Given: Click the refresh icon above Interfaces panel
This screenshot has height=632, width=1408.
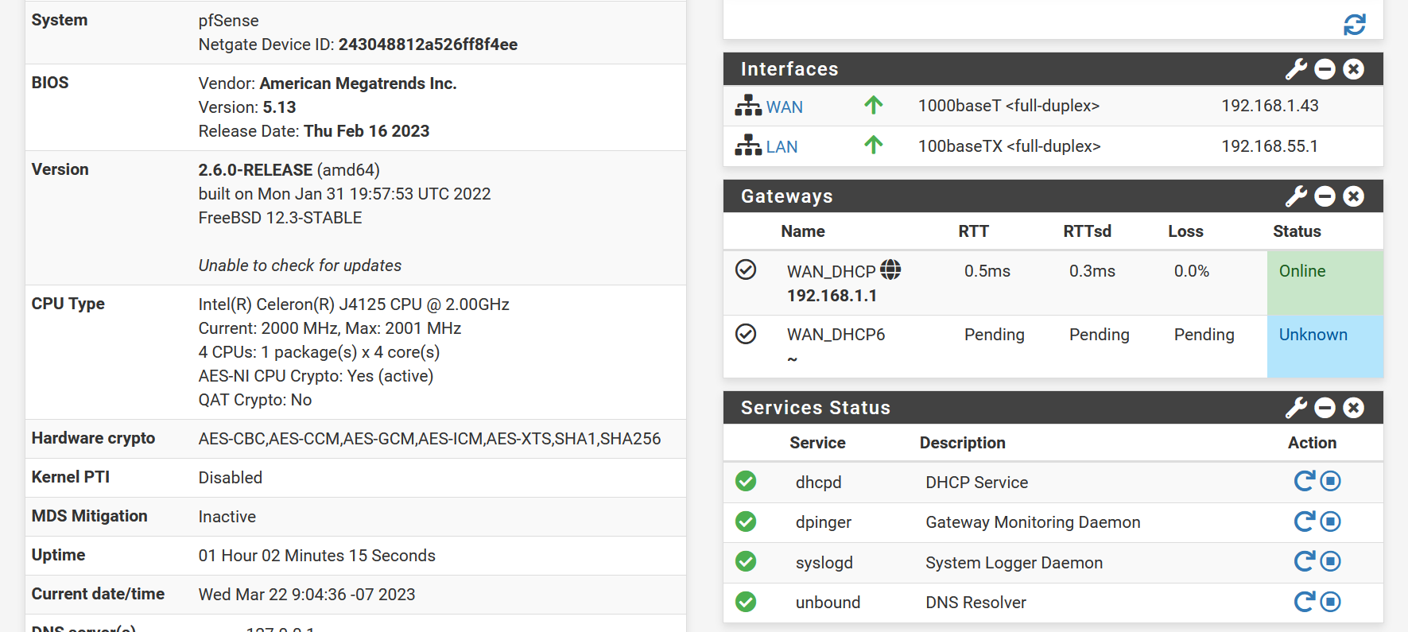Looking at the screenshot, I should (x=1354, y=25).
